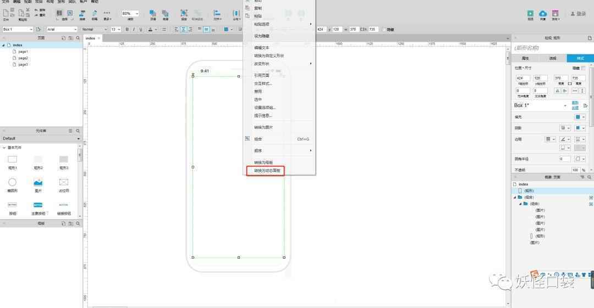The height and width of the screenshot is (308, 594).
Task: Search the widget library
Action: pyautogui.click(x=78, y=131)
